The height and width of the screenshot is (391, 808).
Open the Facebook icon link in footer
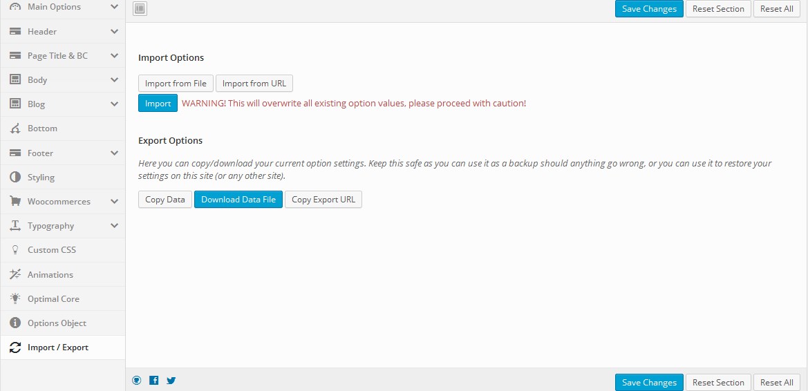click(x=154, y=380)
